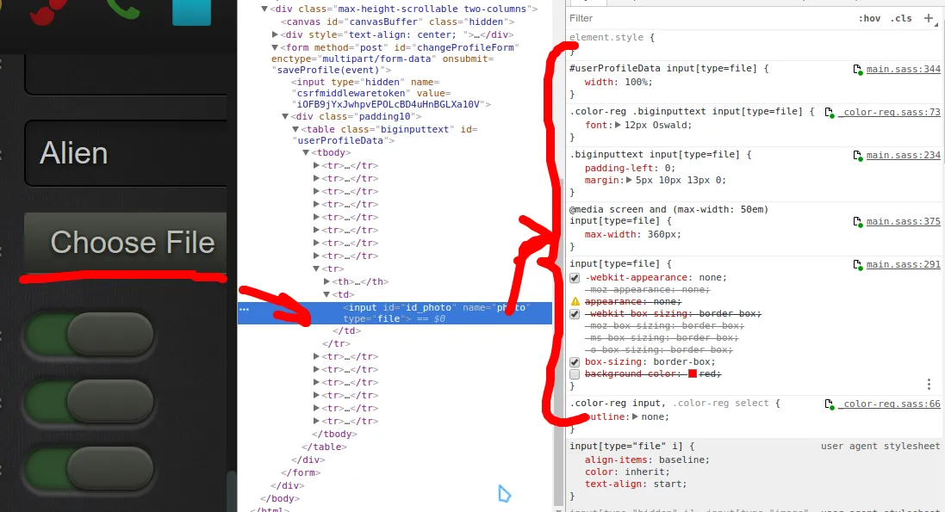Click file icon beside _color-reg.sass:66
Image resolution: width=945 pixels, height=512 pixels.
tap(830, 404)
